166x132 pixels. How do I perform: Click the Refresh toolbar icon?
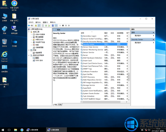(46, 26)
